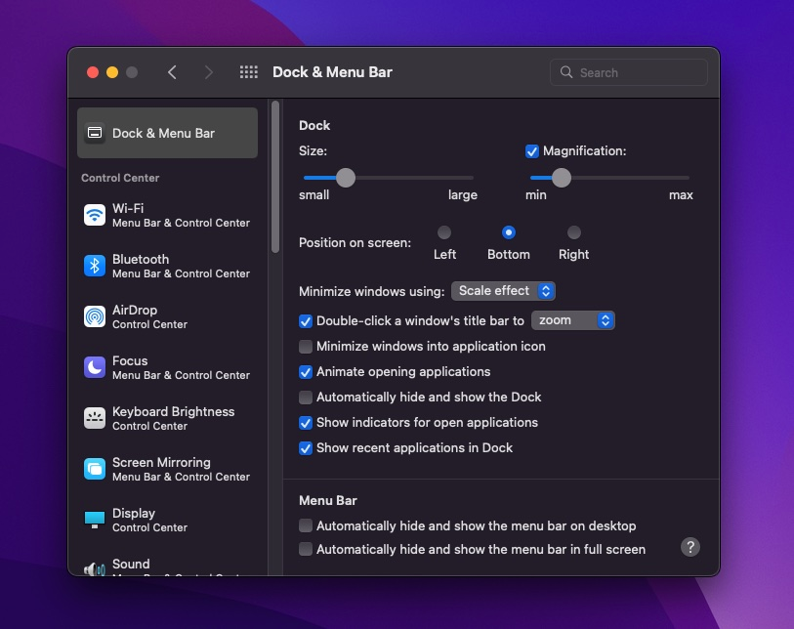Go forward with the right chevron
The image size is (794, 629).
pos(208,72)
